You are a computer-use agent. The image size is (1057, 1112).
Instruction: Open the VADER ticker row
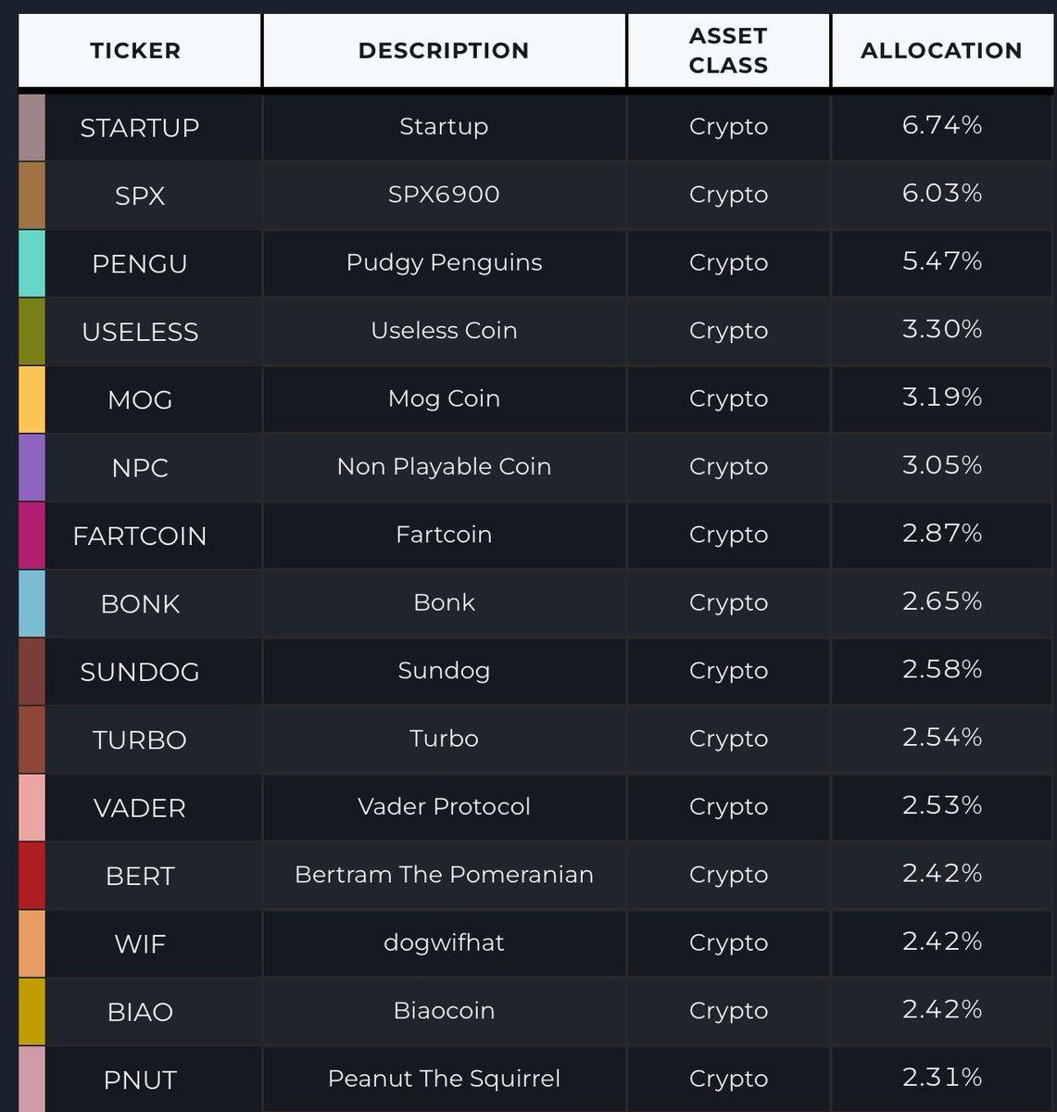[535, 807]
